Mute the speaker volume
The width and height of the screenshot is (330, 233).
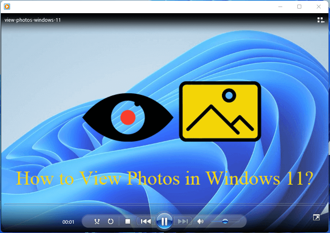200,221
